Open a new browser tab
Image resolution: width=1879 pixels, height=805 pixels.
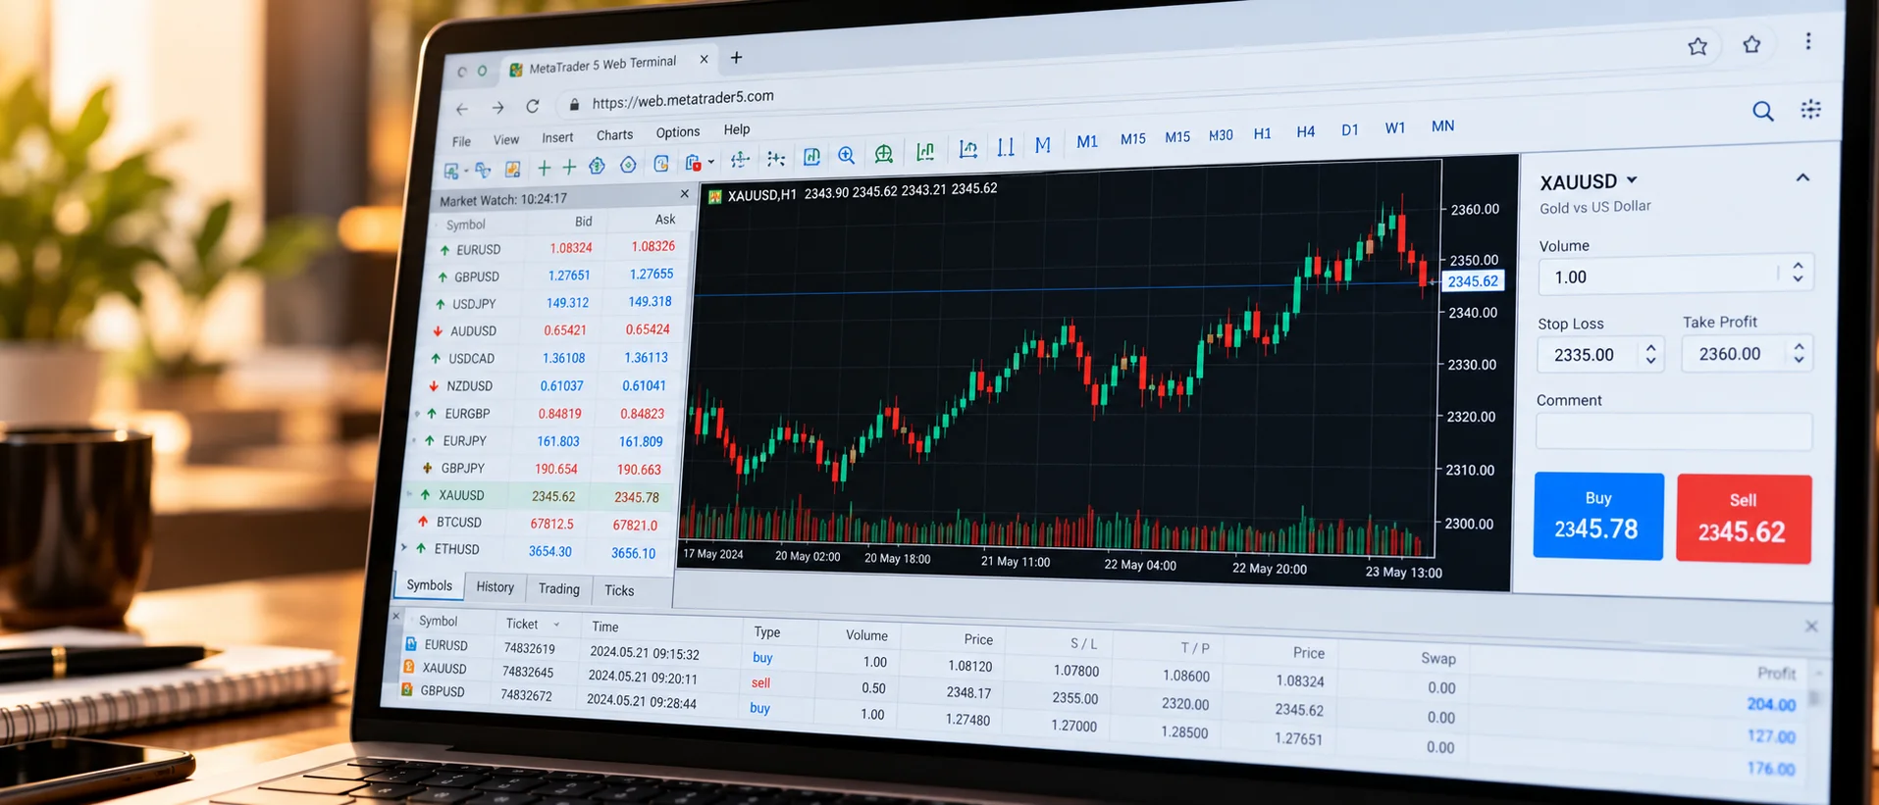point(736,58)
